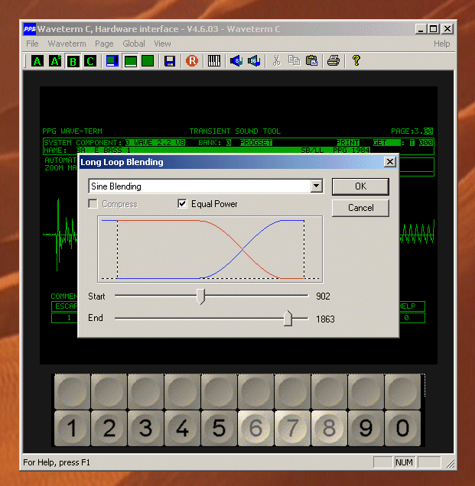Open the Help menu

441,44
